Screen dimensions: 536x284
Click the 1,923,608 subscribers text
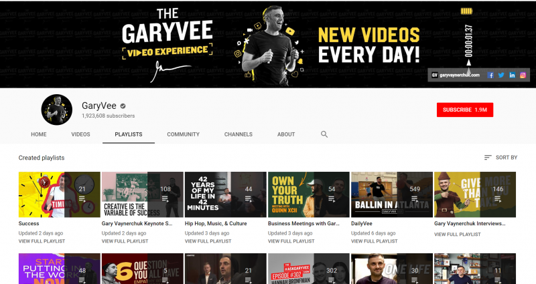point(108,116)
